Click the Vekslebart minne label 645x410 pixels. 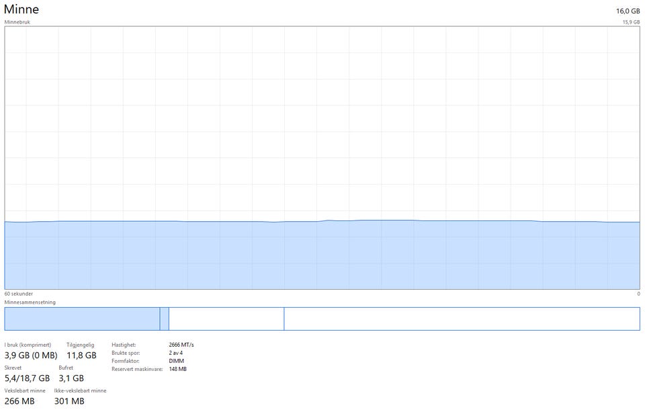point(25,391)
